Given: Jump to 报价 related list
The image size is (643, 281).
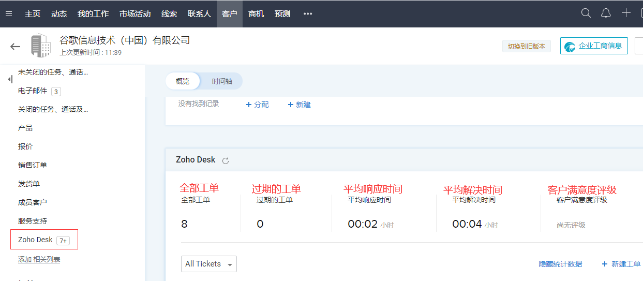Looking at the screenshot, I should pos(25,146).
